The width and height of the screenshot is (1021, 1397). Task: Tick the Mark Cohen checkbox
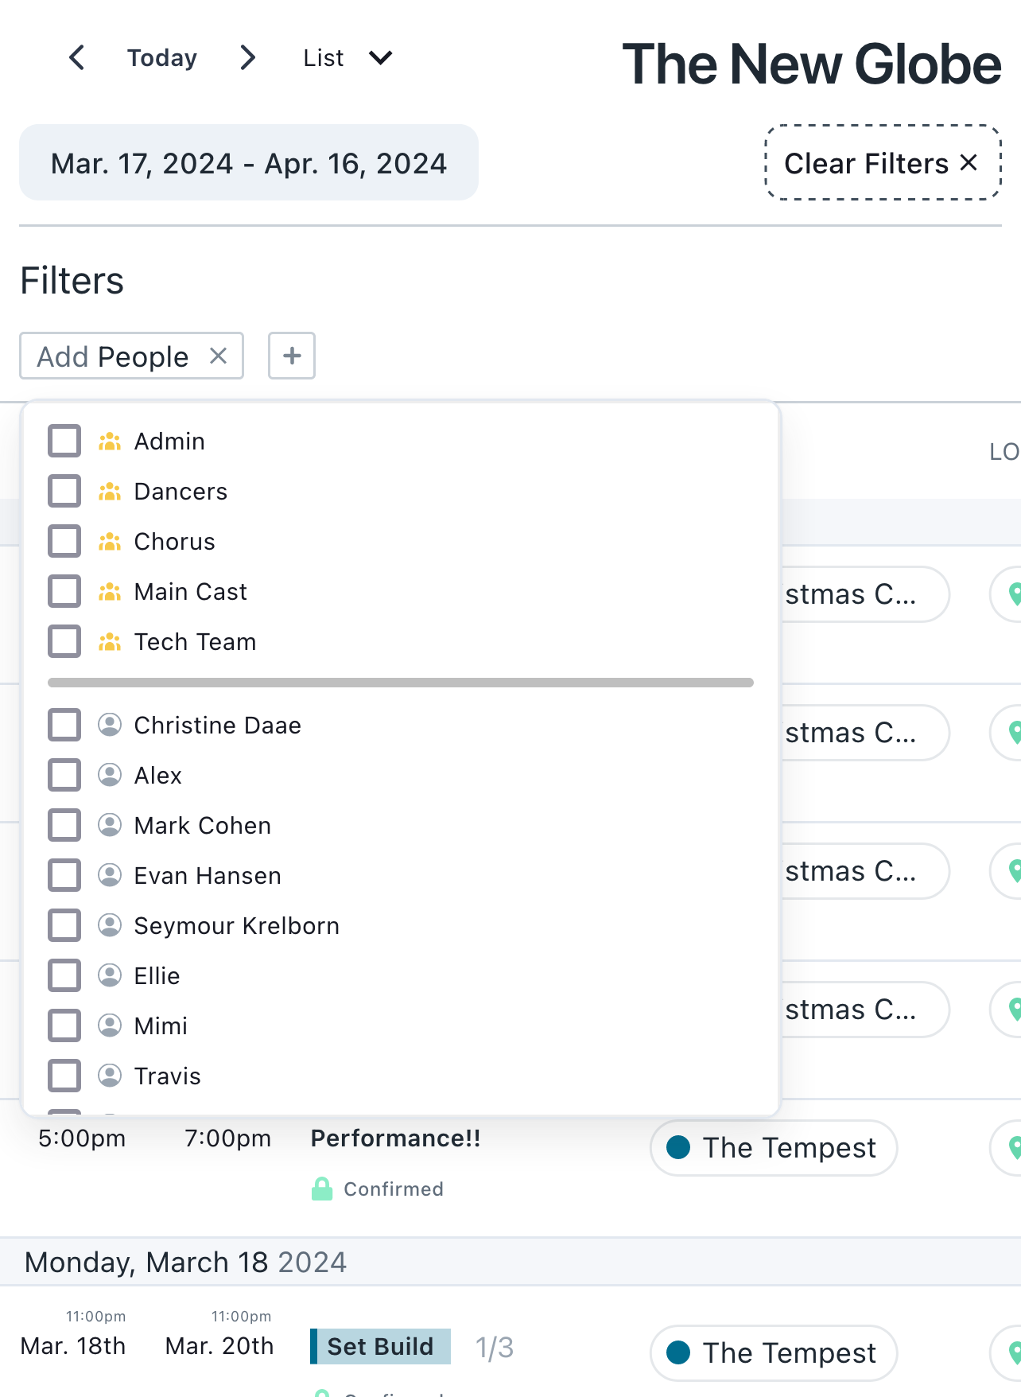64,825
